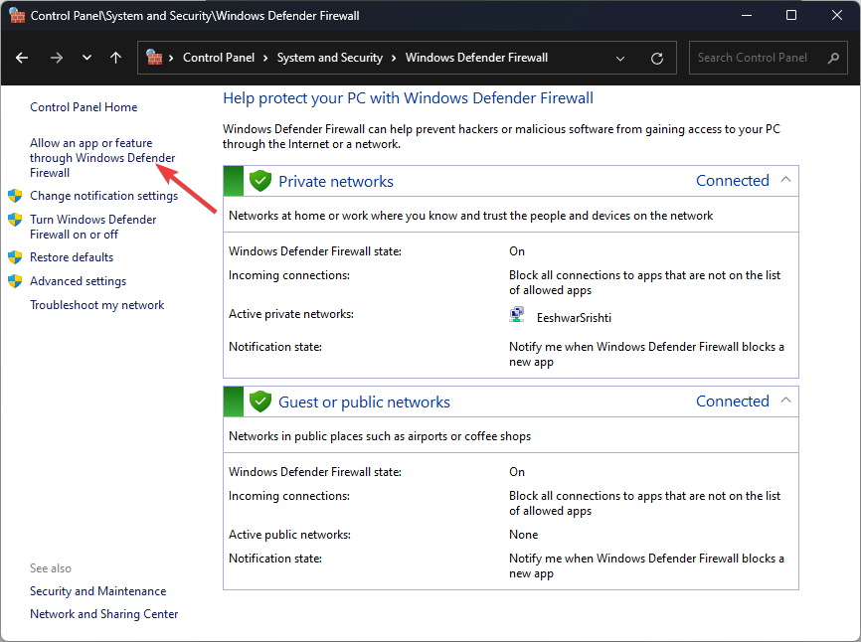Click the Refresh button in address bar
The width and height of the screenshot is (861, 642).
click(656, 58)
